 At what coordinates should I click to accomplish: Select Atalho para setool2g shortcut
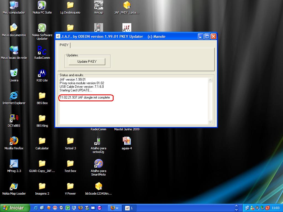point(98,145)
